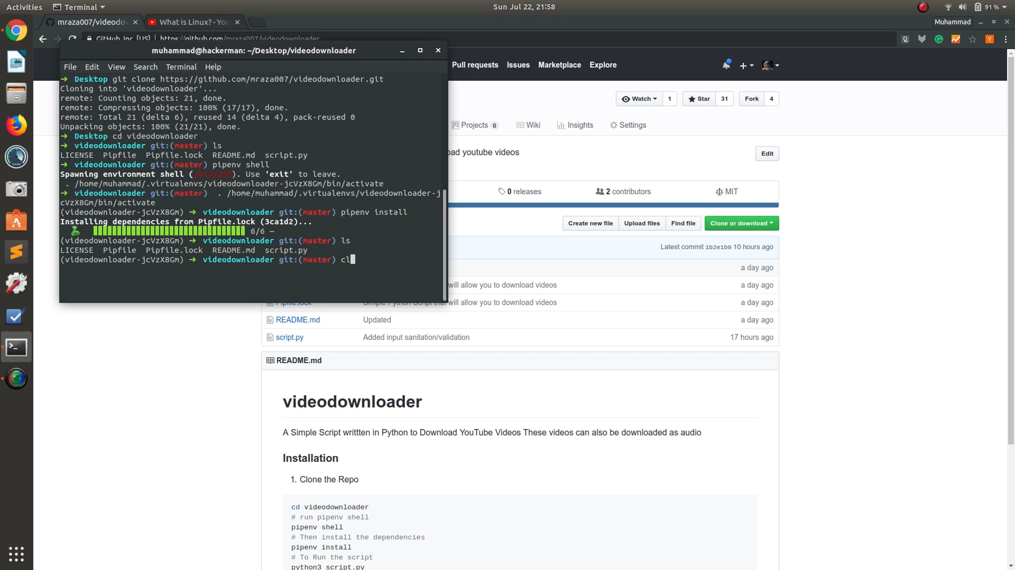Launch LibreOffice Writer from the dock

tap(16, 62)
